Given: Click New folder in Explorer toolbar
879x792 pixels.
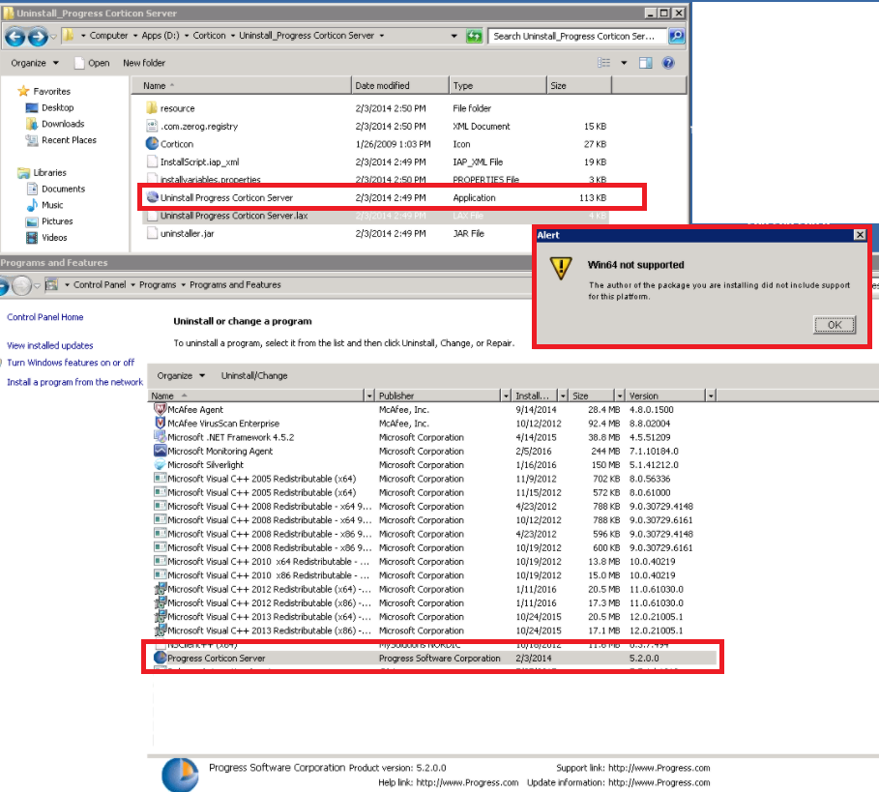Looking at the screenshot, I should [144, 63].
